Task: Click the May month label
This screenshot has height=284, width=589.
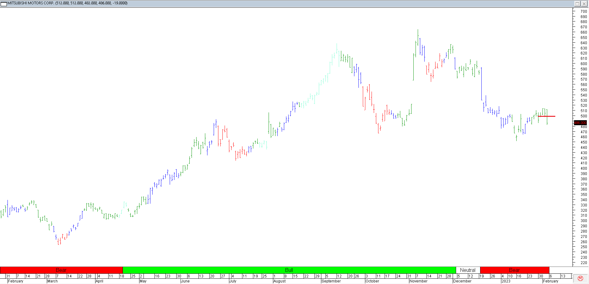Action: [143, 281]
